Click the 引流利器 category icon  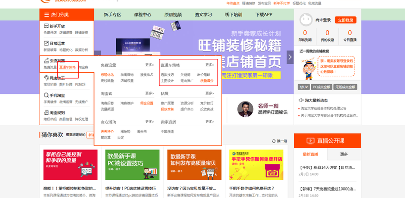(46, 61)
